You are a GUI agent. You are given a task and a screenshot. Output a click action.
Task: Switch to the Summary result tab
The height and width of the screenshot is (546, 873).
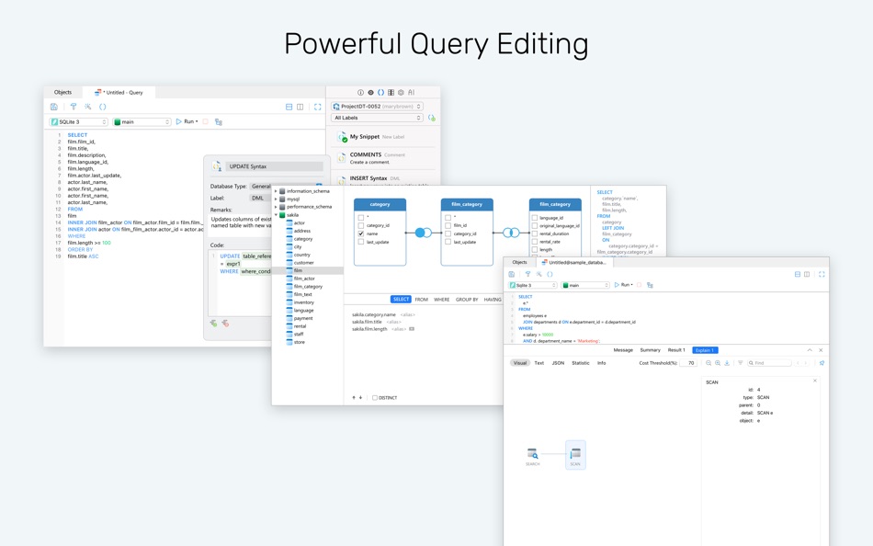pos(650,350)
